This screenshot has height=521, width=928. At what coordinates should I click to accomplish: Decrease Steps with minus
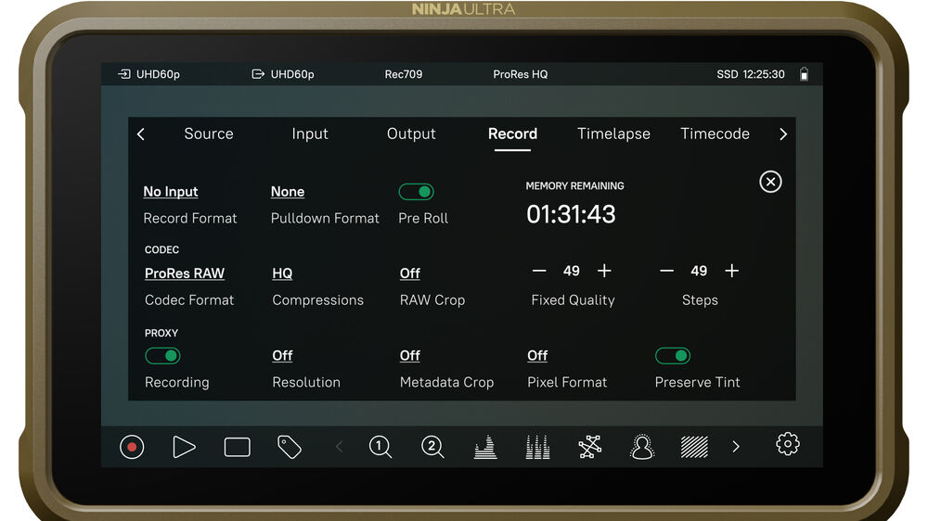point(666,271)
